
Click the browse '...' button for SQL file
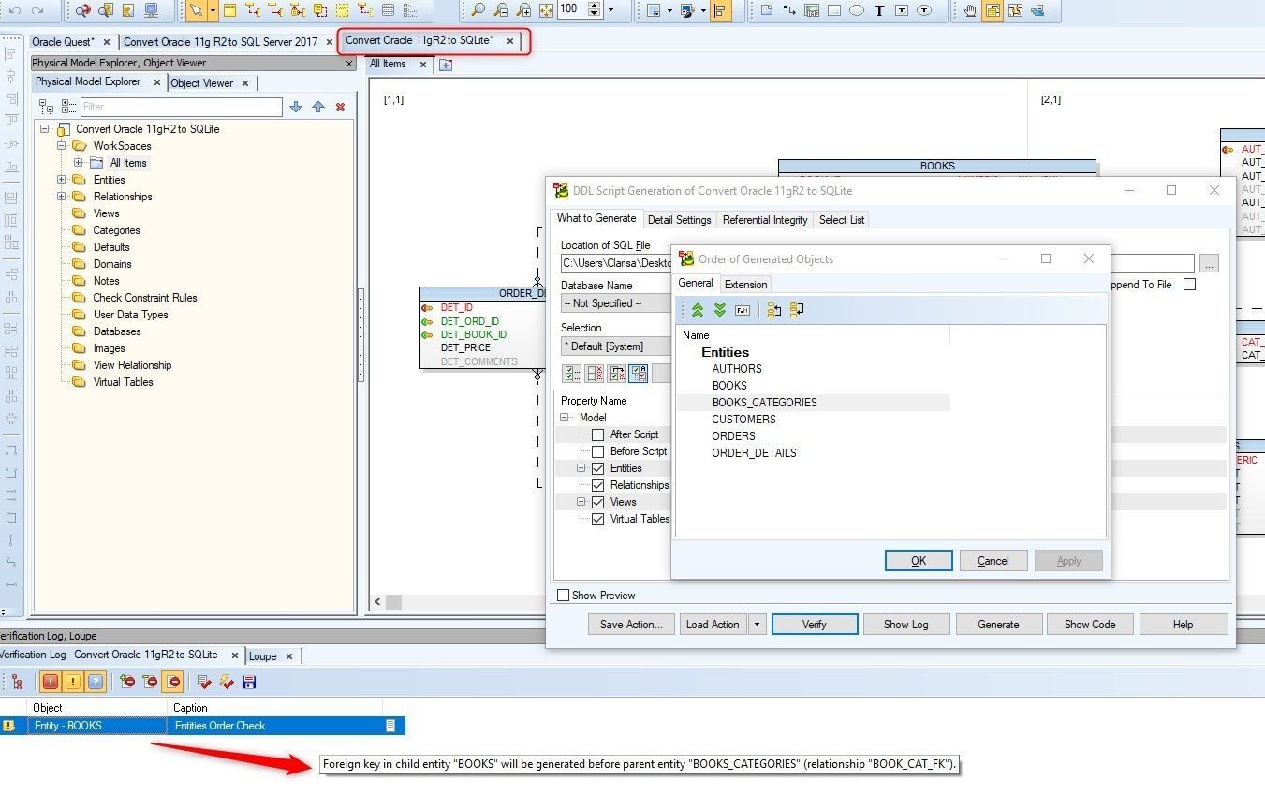click(x=1210, y=264)
